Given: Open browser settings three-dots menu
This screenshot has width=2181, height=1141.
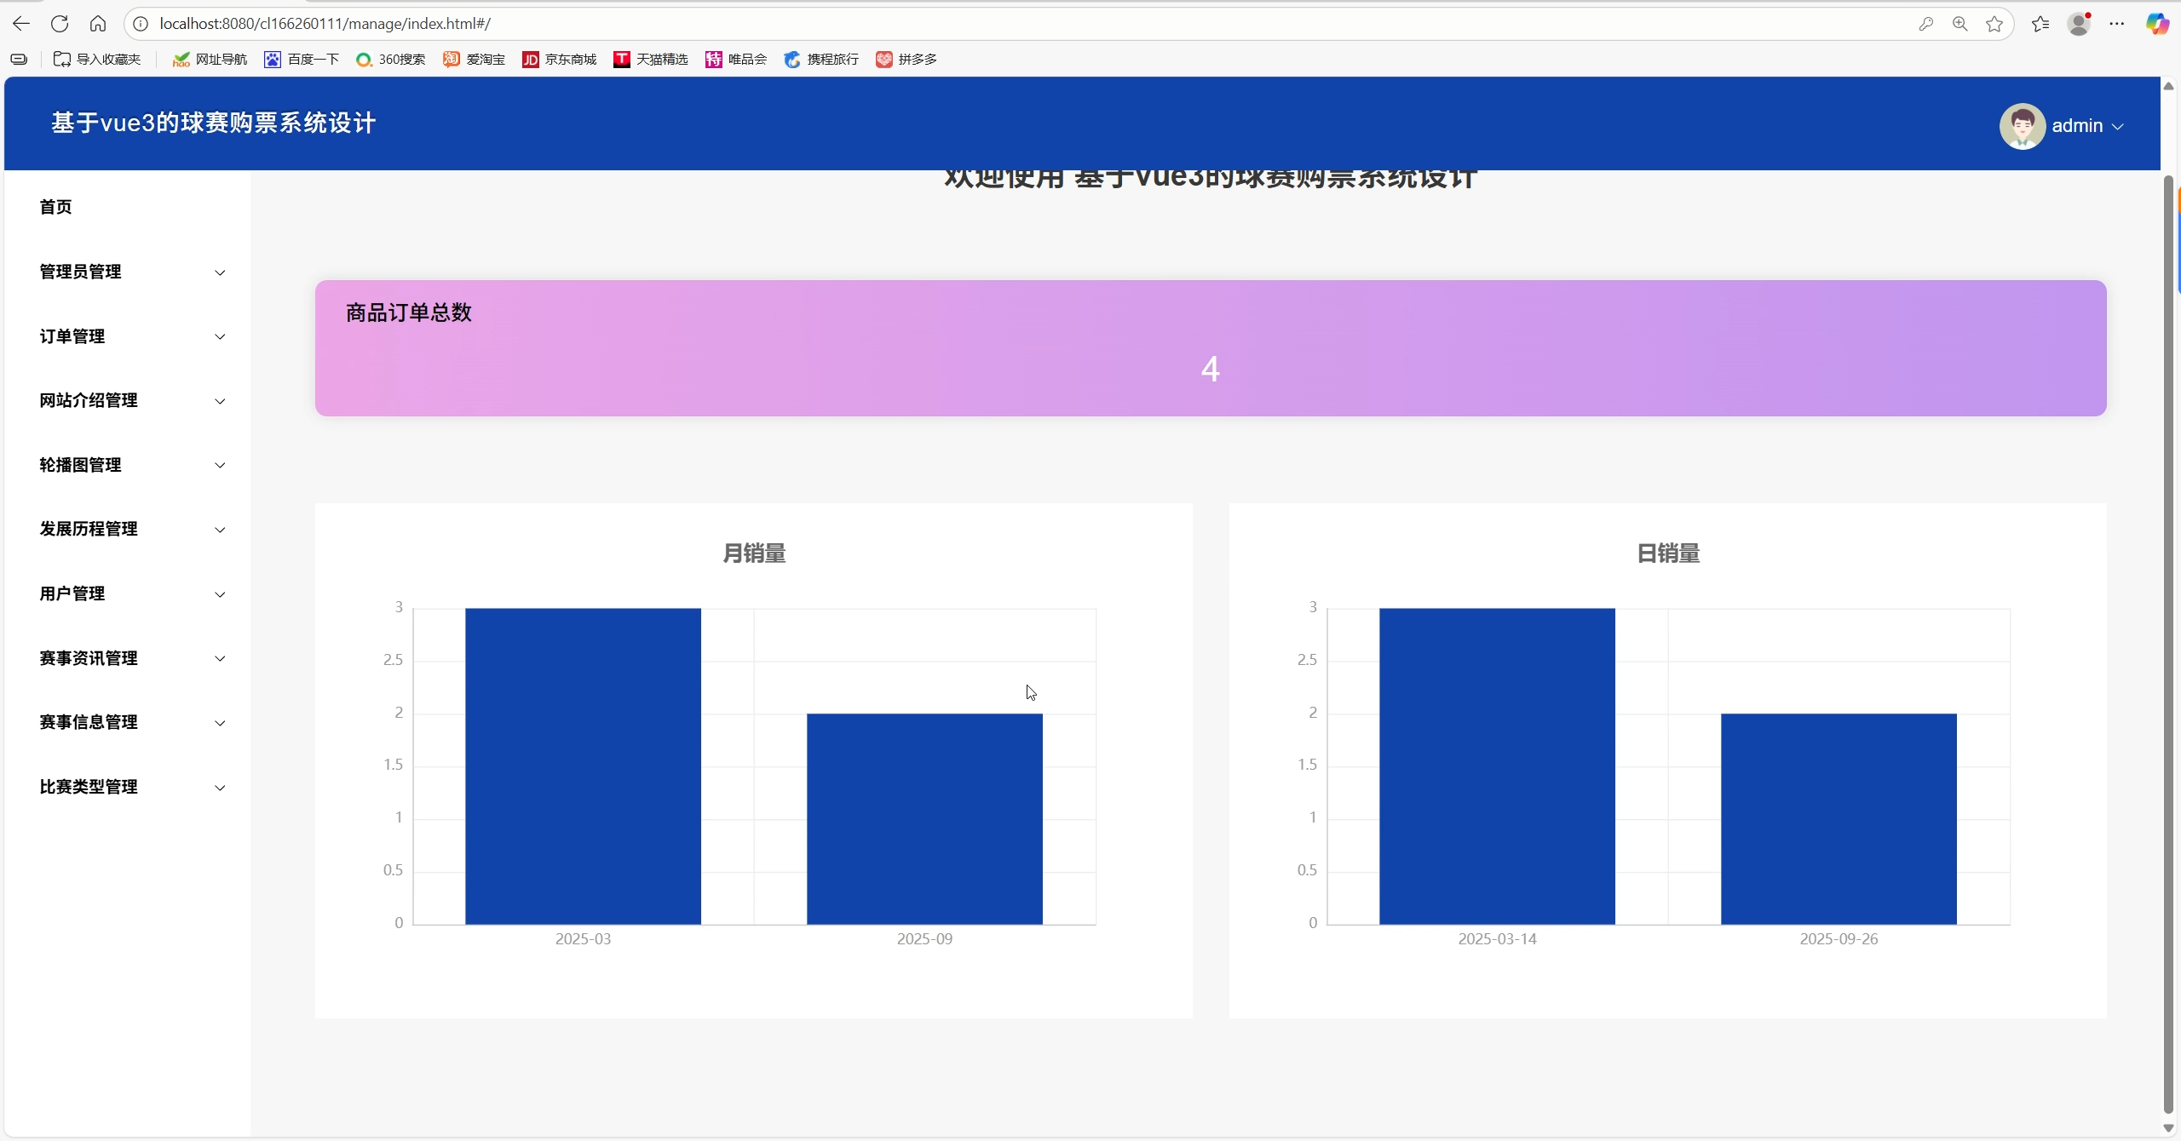Looking at the screenshot, I should [x=2117, y=24].
